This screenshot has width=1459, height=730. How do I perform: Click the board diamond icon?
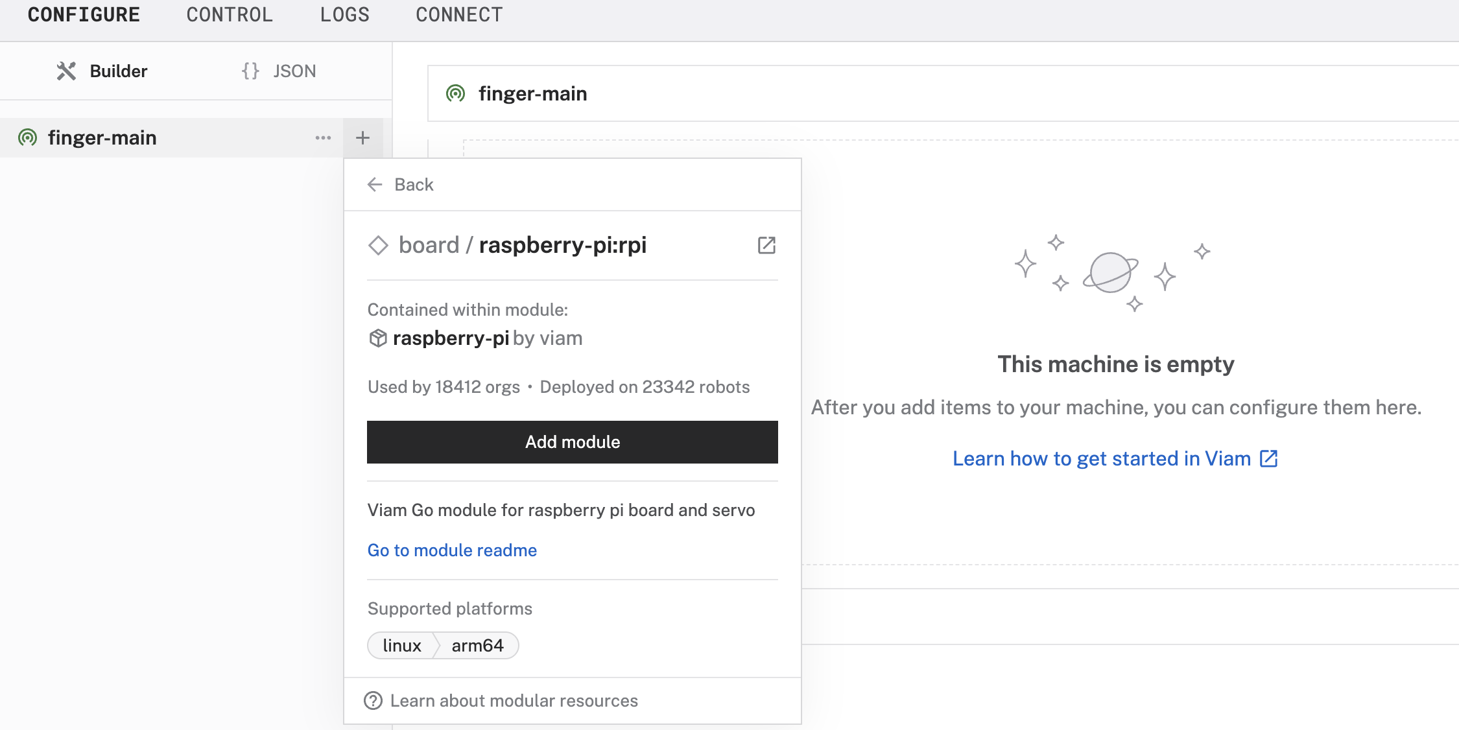[378, 245]
